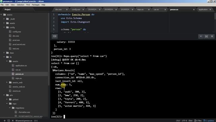Switch to the car.ex tab

(156, 9)
